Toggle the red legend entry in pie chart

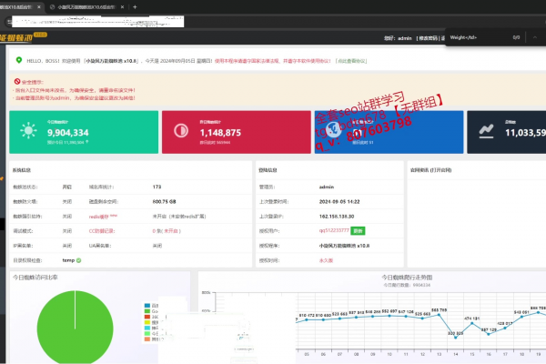[x=149, y=318]
